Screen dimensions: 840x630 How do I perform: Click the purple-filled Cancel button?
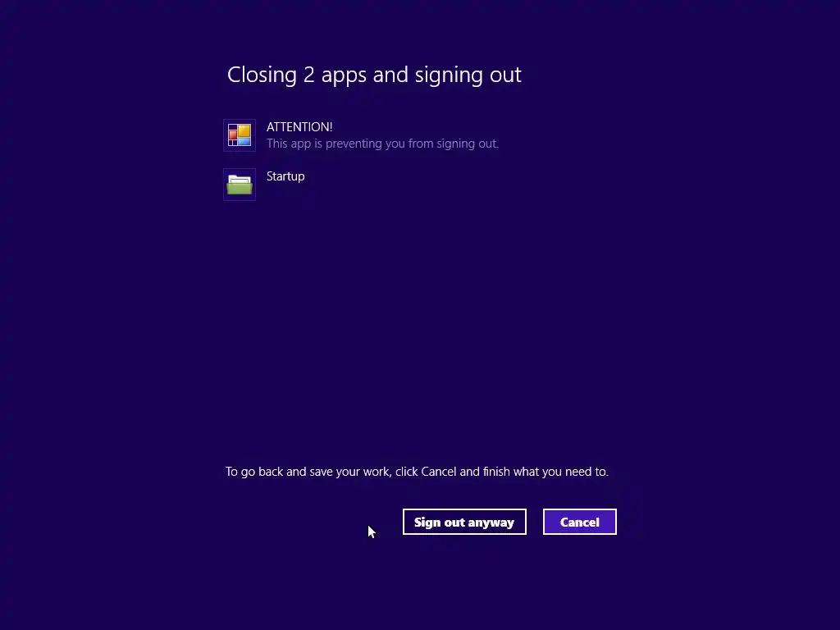click(580, 522)
